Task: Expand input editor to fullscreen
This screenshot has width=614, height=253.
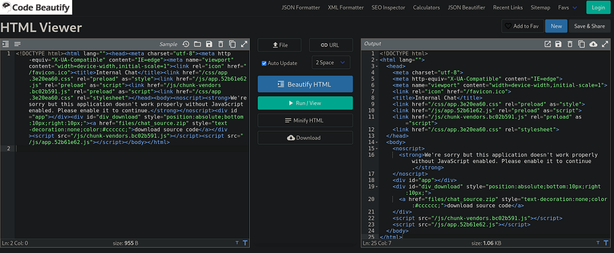Action: (x=244, y=45)
